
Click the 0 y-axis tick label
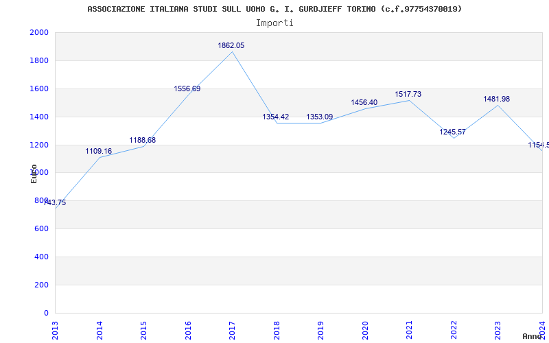tap(46, 313)
